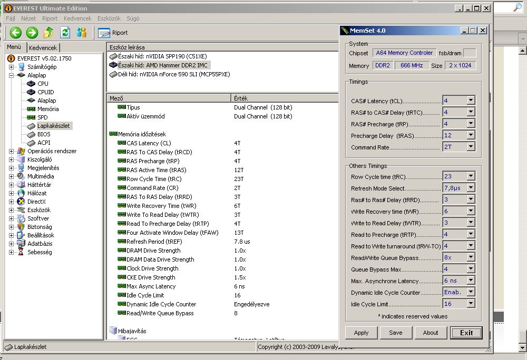Viewport: 527px width, 360px height.
Task: Click the Szoftver icon
Action: 21,218
